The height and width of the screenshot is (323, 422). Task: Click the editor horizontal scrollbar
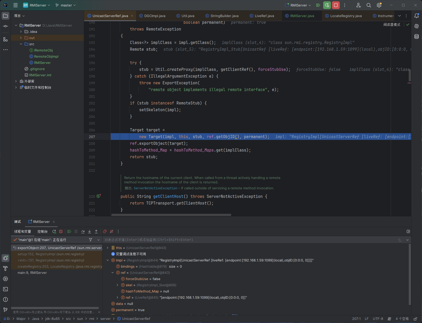(x=171, y=215)
